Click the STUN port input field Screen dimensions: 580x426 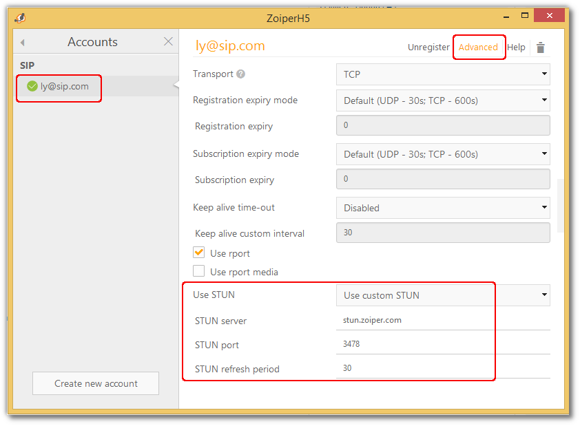pos(442,344)
